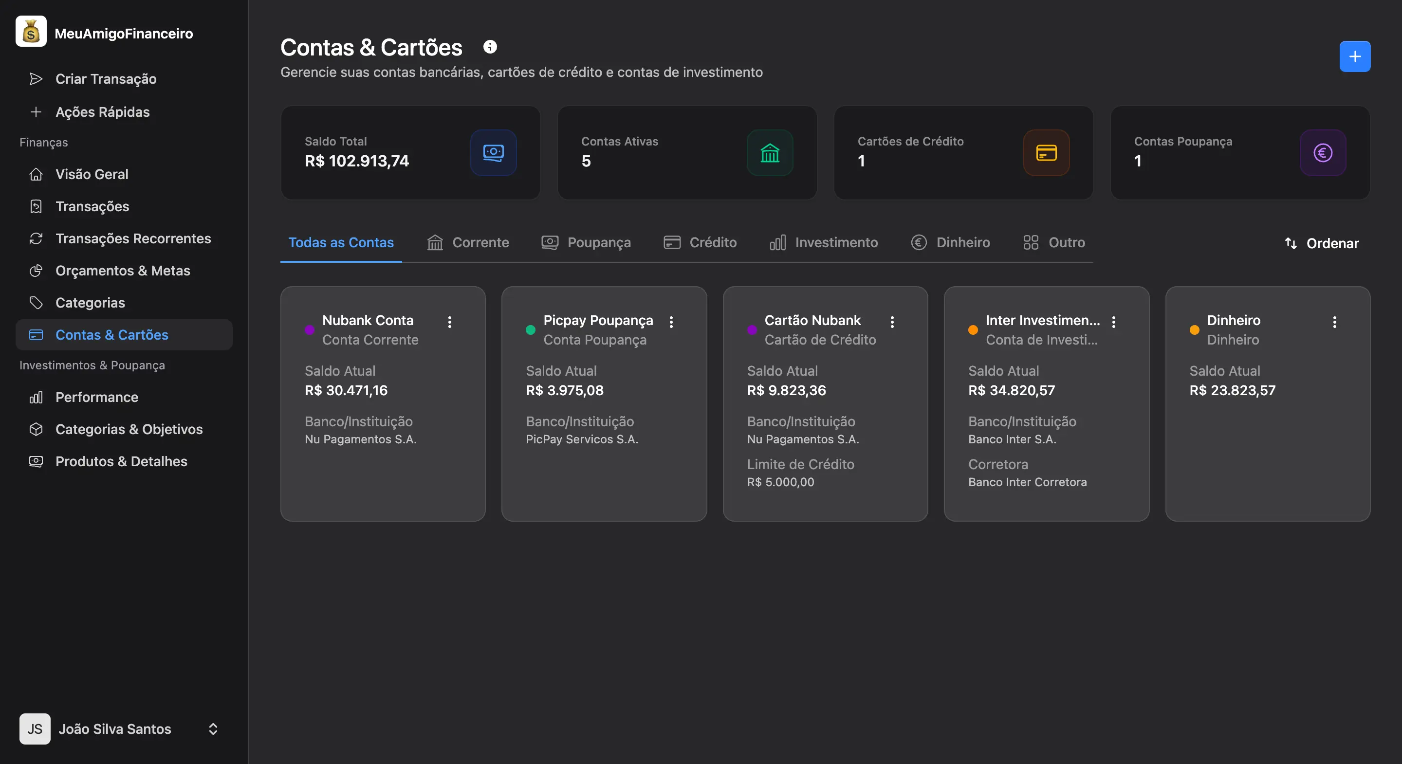Select the Investimento tab
The image size is (1402, 764).
(824, 243)
